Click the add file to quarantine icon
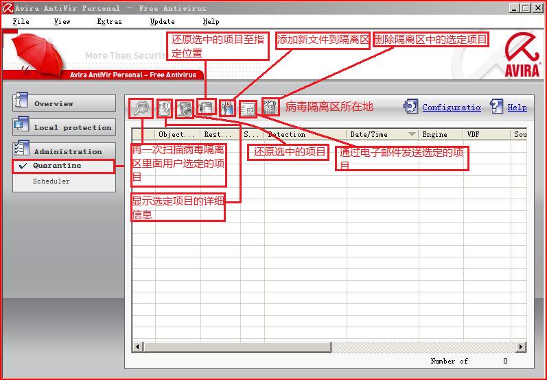The width and height of the screenshot is (547, 380). 226,108
